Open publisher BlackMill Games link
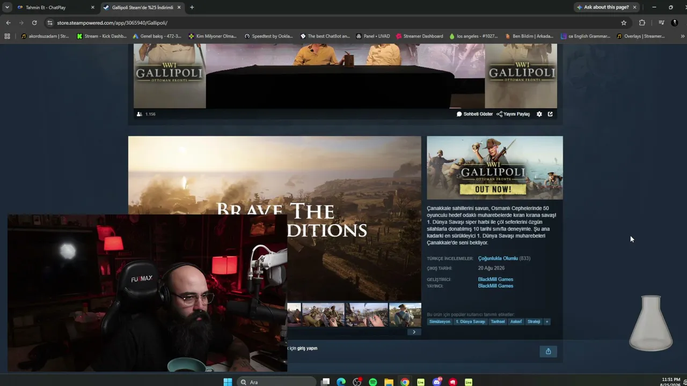Image resolution: width=687 pixels, height=386 pixels. (x=495, y=286)
